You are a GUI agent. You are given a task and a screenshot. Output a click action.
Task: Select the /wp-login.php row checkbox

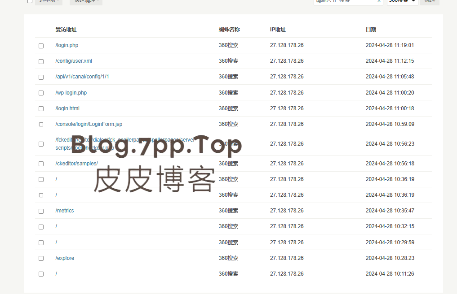[x=41, y=93]
